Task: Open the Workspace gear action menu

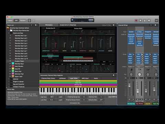Action: (114, 25)
